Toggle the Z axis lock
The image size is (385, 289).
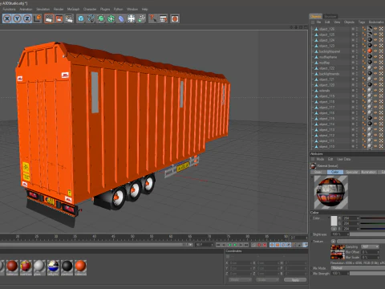[x=27, y=18]
